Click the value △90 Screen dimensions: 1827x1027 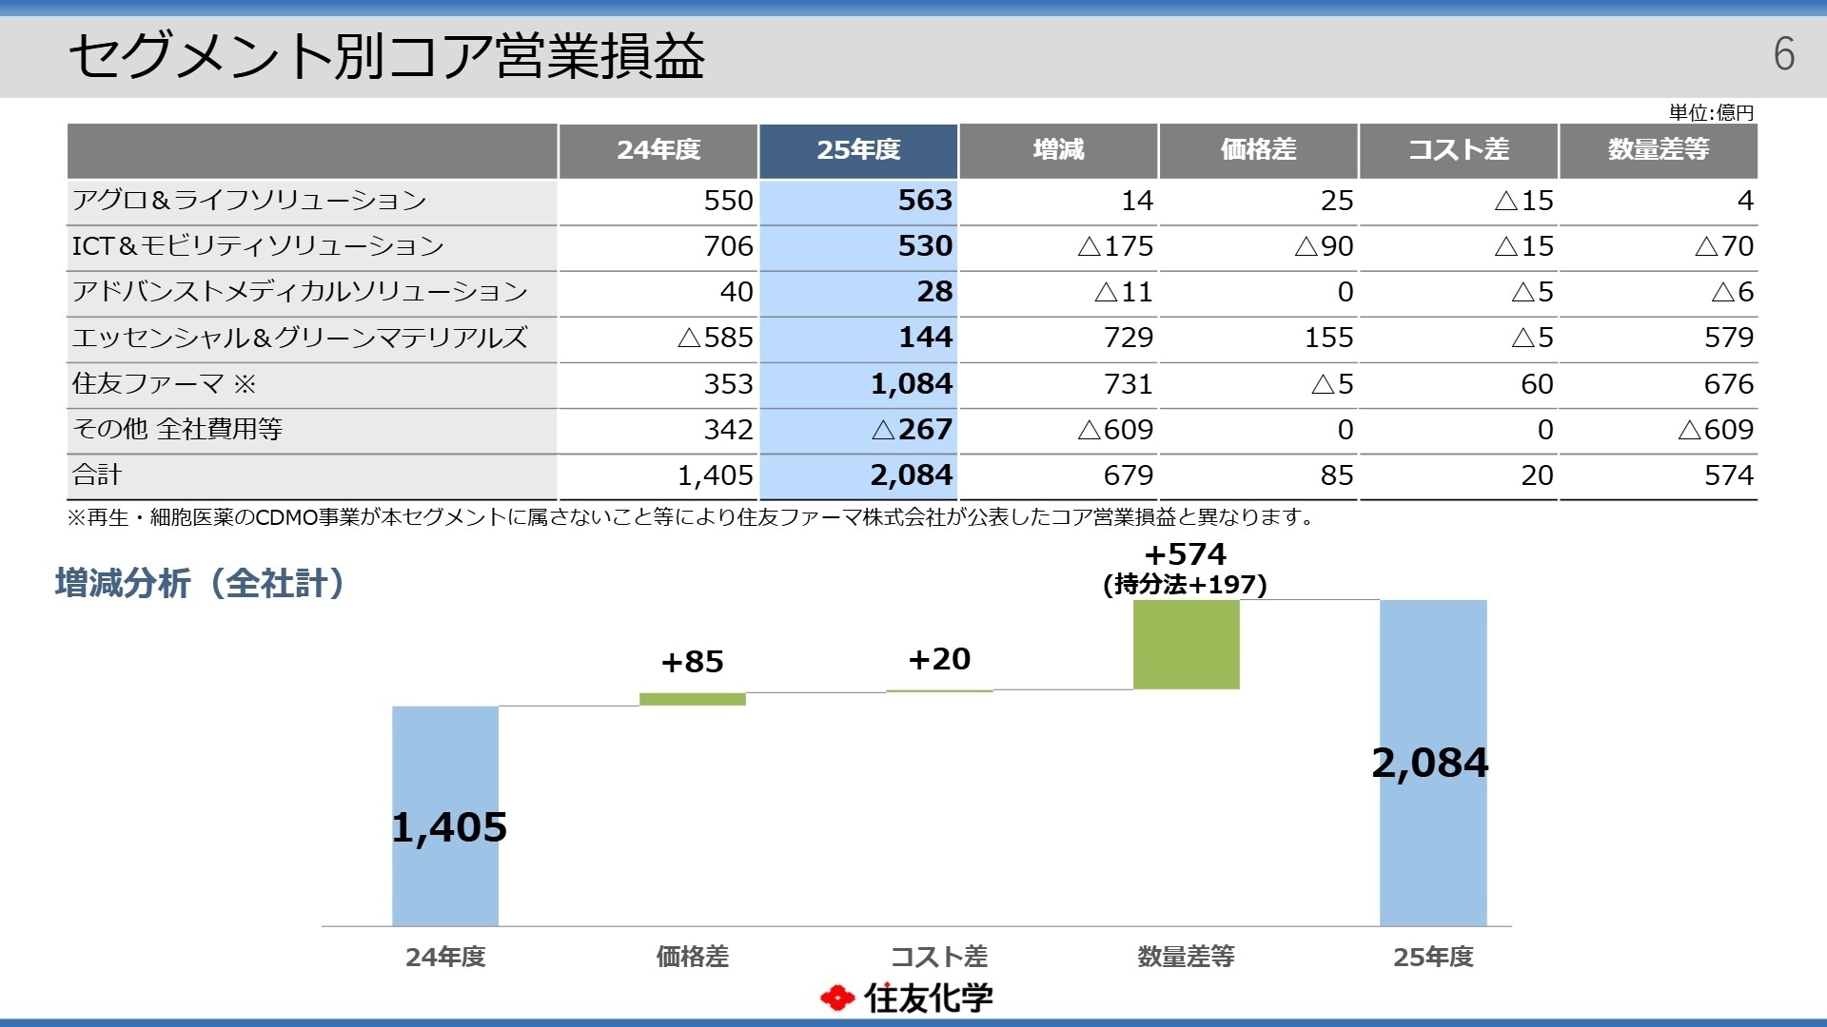point(1324,246)
